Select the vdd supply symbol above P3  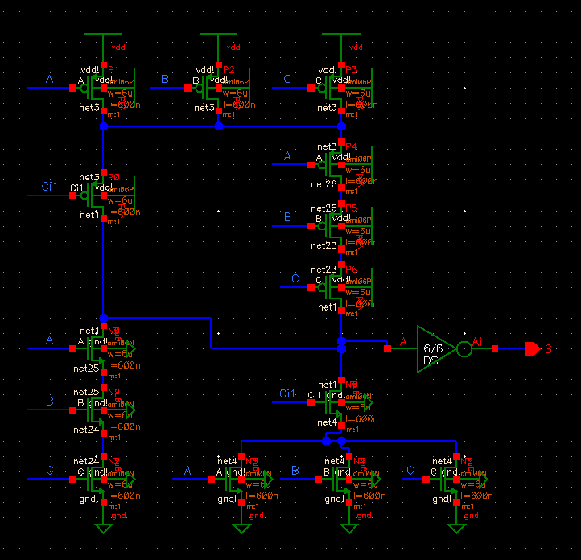tap(341, 48)
